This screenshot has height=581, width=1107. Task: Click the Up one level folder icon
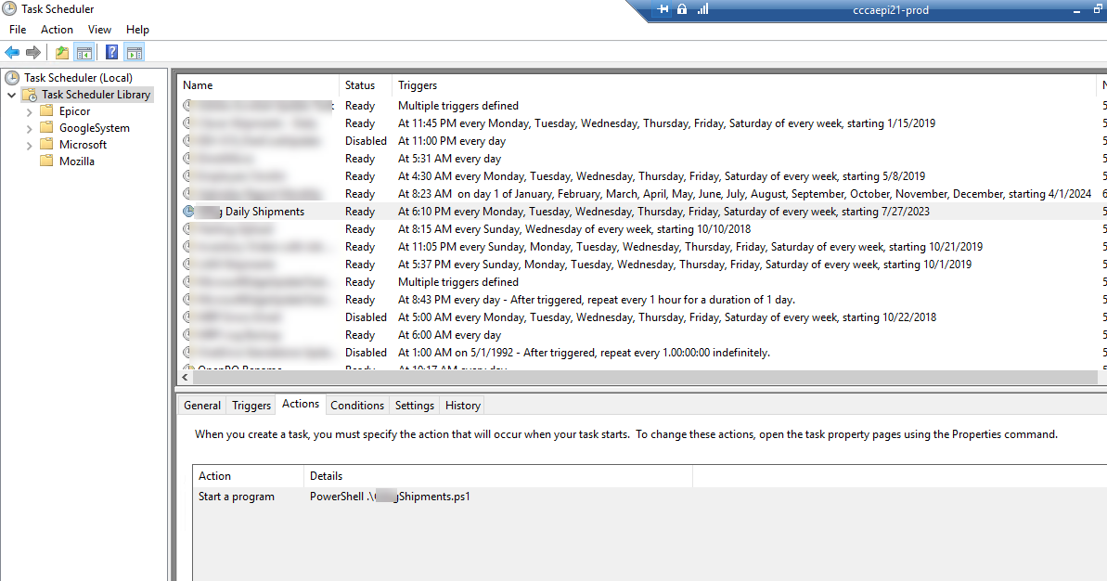click(62, 52)
